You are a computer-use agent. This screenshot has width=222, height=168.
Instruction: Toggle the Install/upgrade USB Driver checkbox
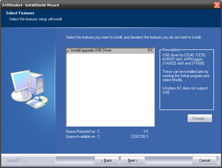click(x=68, y=51)
